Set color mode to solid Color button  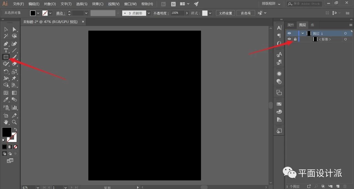(4, 147)
